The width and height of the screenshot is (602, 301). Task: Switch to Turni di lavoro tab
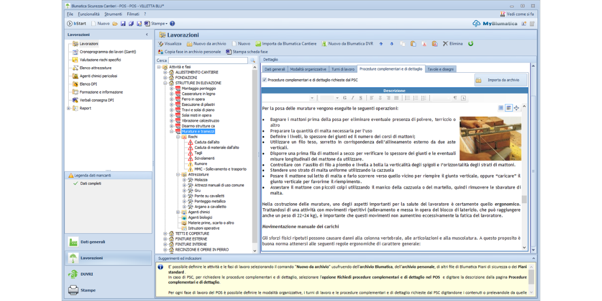343,69
